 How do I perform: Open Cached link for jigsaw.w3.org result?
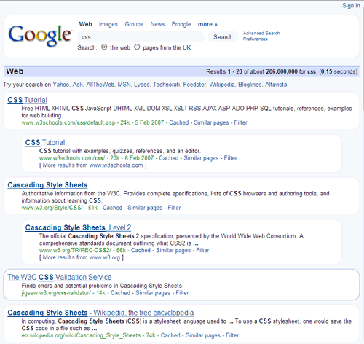(120, 293)
